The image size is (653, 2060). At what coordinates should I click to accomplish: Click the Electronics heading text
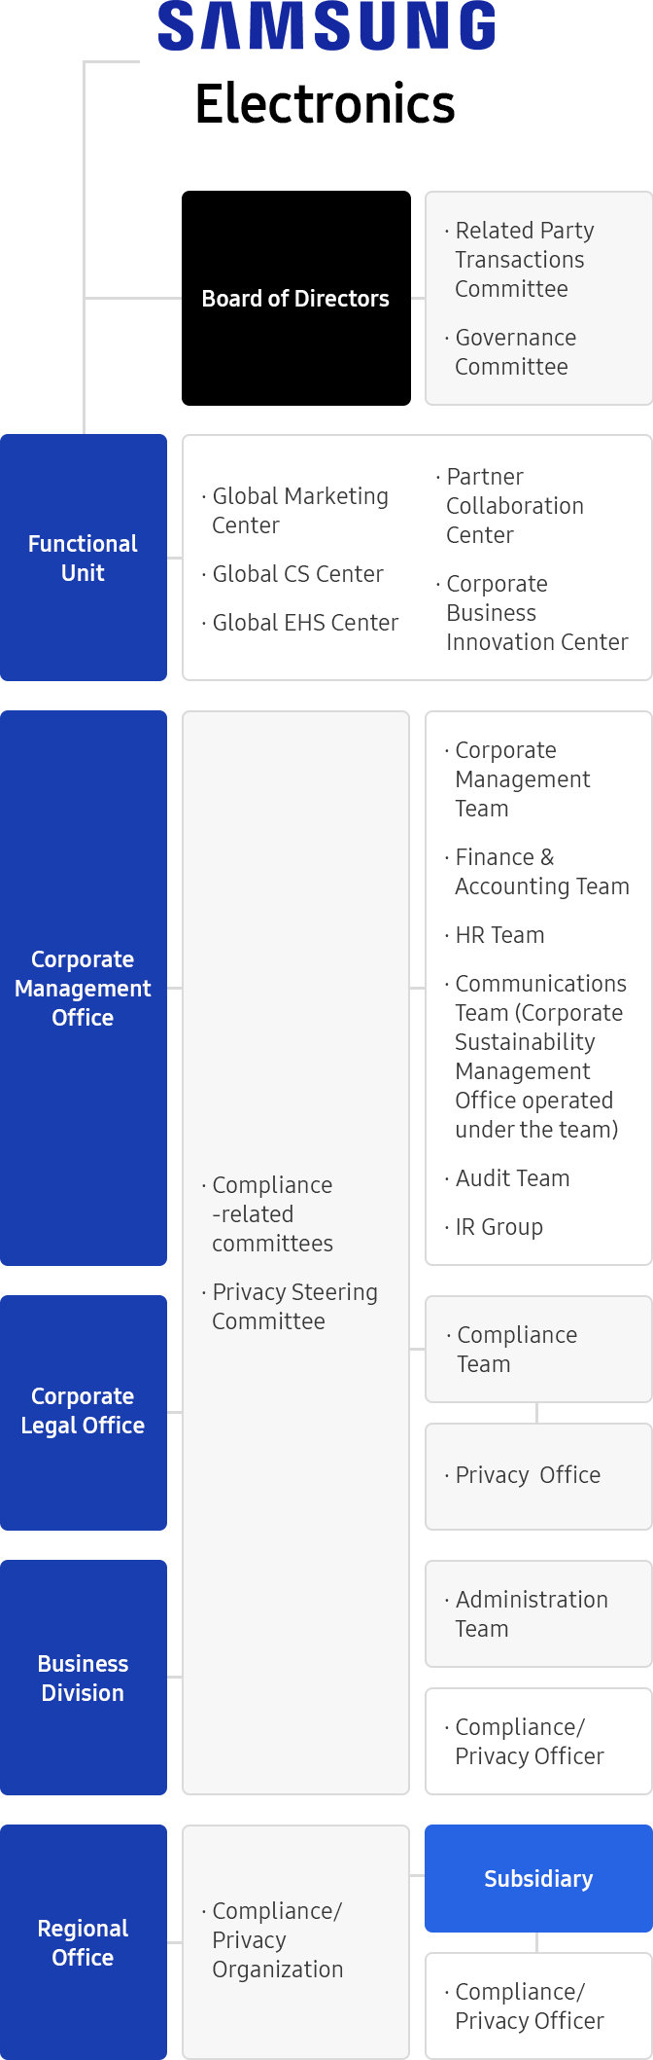[x=325, y=104]
